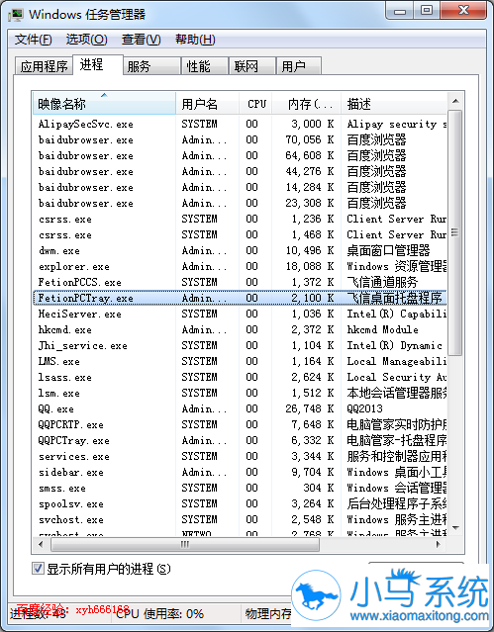Select the lsass.exe process

coord(240,377)
